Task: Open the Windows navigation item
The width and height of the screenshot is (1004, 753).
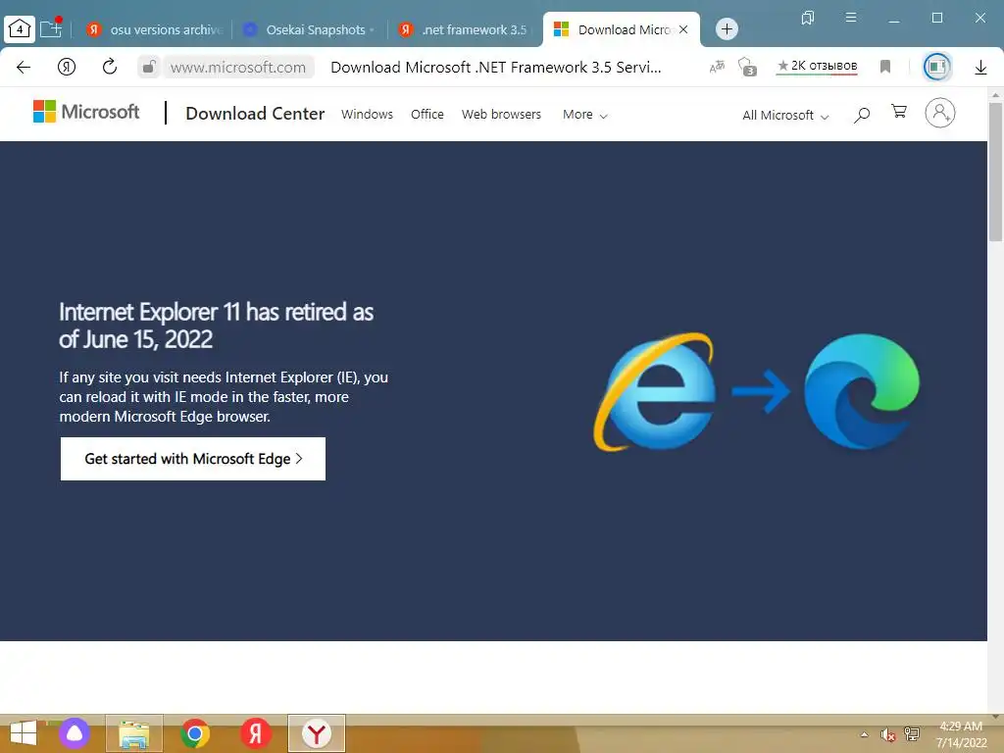Action: pyautogui.click(x=367, y=114)
